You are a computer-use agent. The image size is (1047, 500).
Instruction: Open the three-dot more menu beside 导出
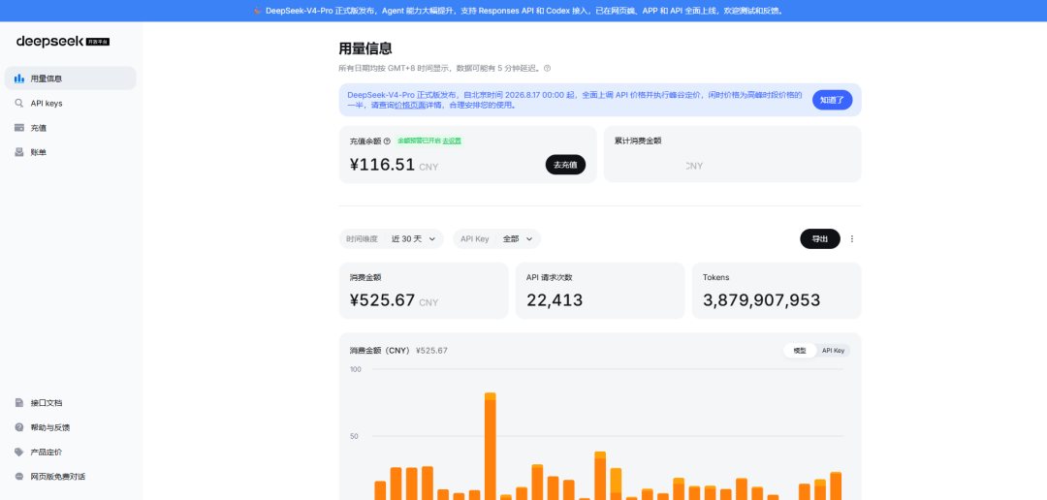852,239
